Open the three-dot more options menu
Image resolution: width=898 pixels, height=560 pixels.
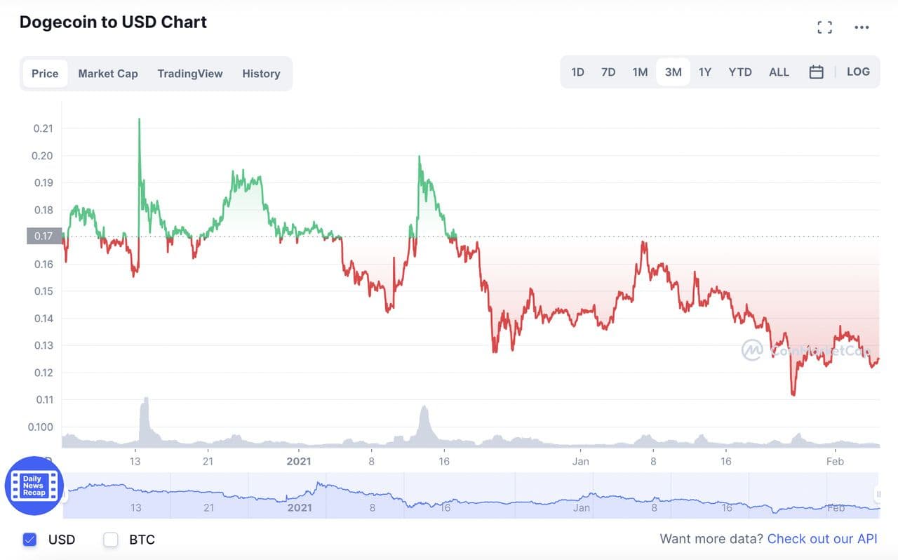[862, 27]
